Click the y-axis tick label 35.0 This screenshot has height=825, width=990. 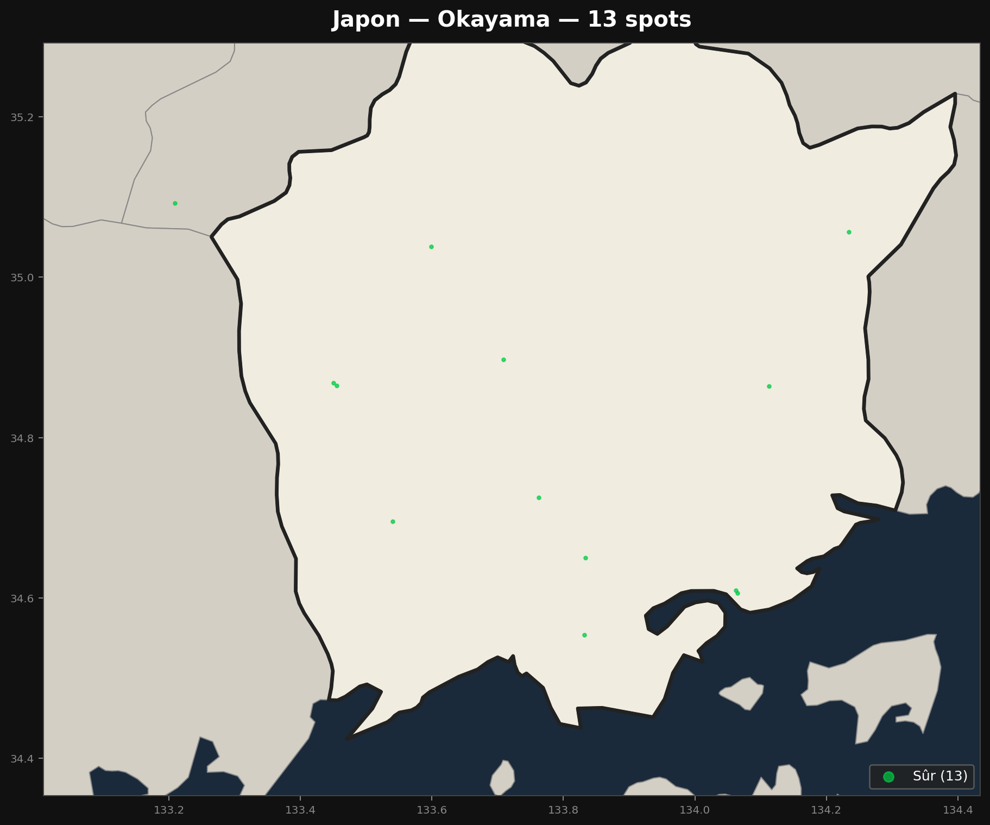pos(22,278)
